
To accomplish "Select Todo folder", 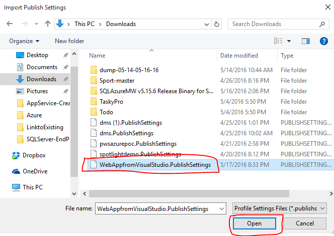I will pyautogui.click(x=106, y=112).
